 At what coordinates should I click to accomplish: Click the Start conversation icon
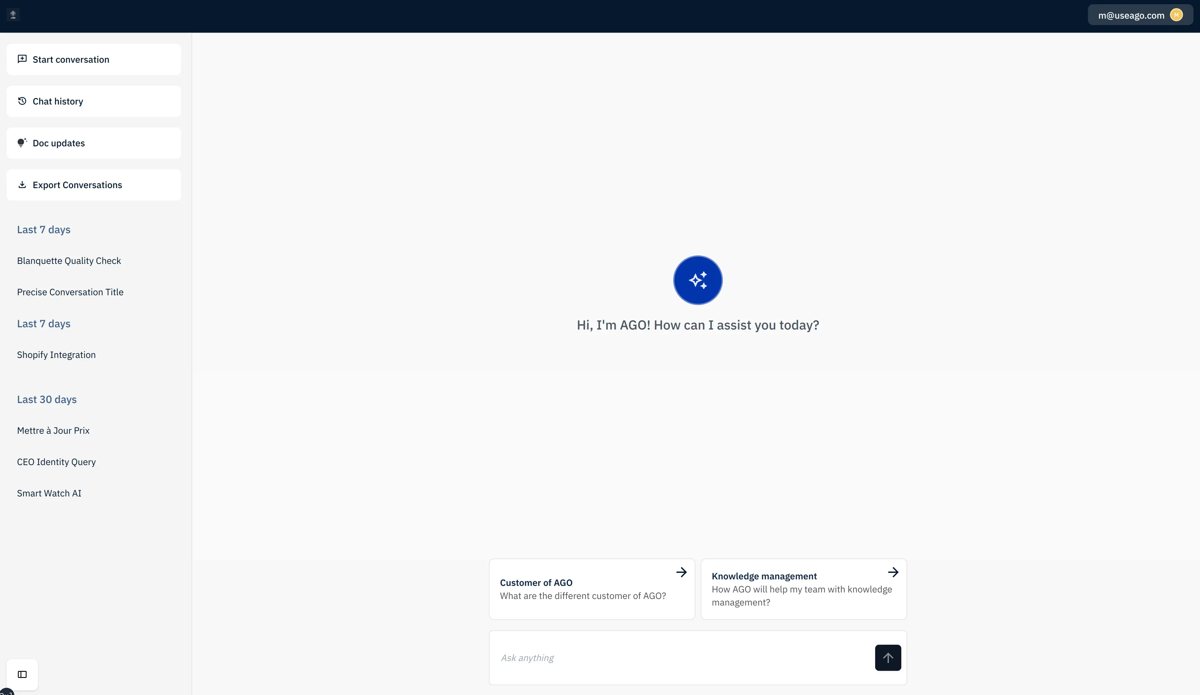pos(22,59)
